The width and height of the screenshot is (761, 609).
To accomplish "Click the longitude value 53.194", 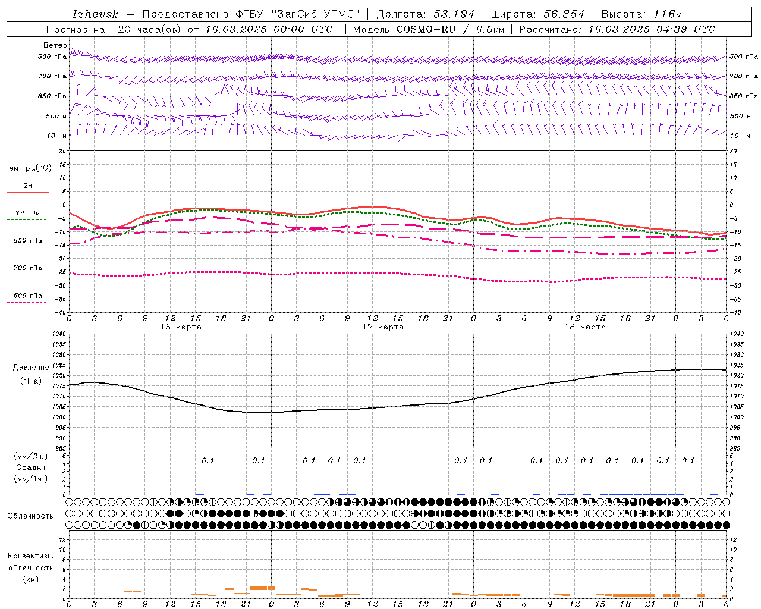I will (454, 14).
